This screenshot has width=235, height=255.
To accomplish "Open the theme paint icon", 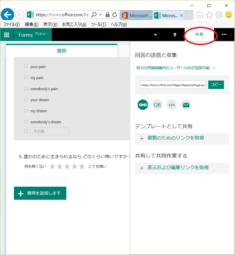I will pos(175,35).
